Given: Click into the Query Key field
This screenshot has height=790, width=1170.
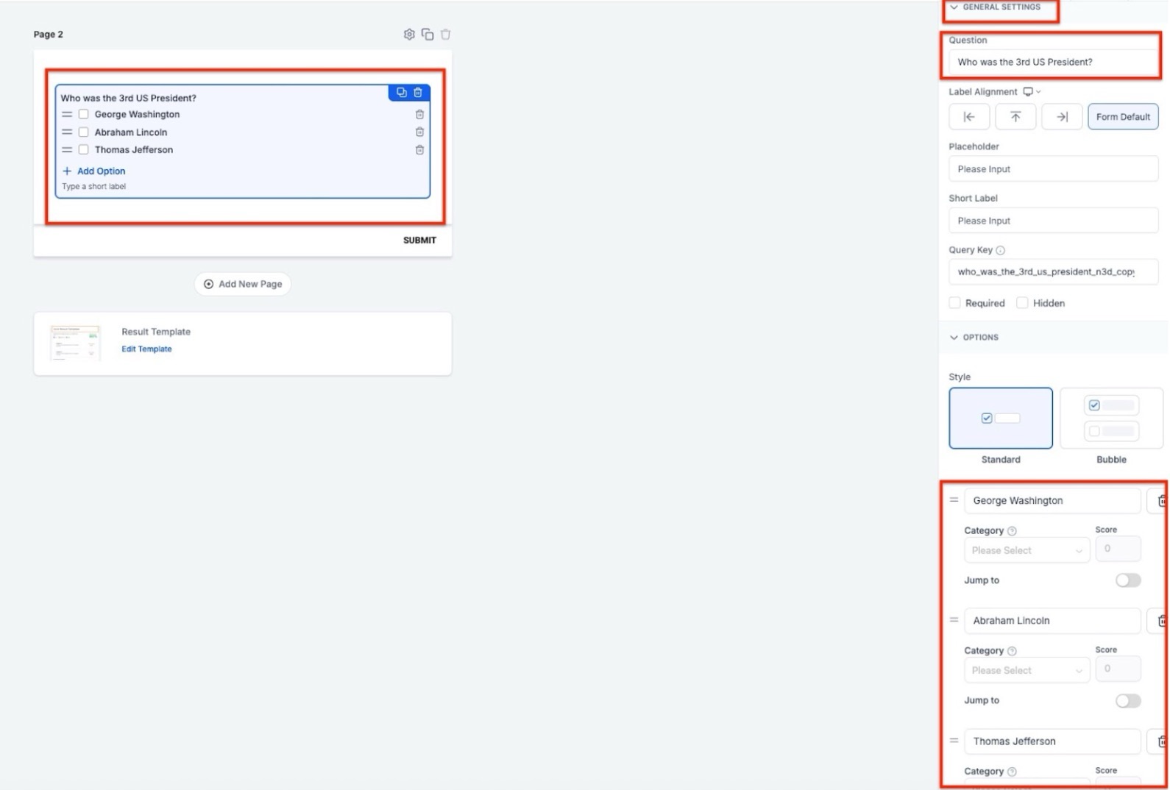Looking at the screenshot, I should click(x=1054, y=272).
